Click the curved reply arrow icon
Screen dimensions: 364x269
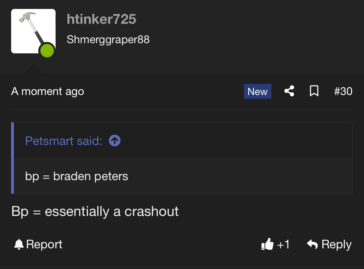[312, 244]
